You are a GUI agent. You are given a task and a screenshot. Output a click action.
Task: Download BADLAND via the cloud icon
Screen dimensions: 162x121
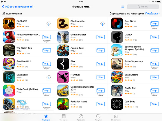tap(49, 24)
